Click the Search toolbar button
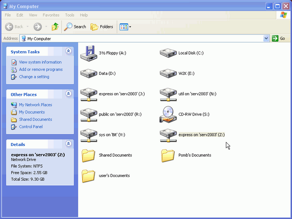 (75, 27)
